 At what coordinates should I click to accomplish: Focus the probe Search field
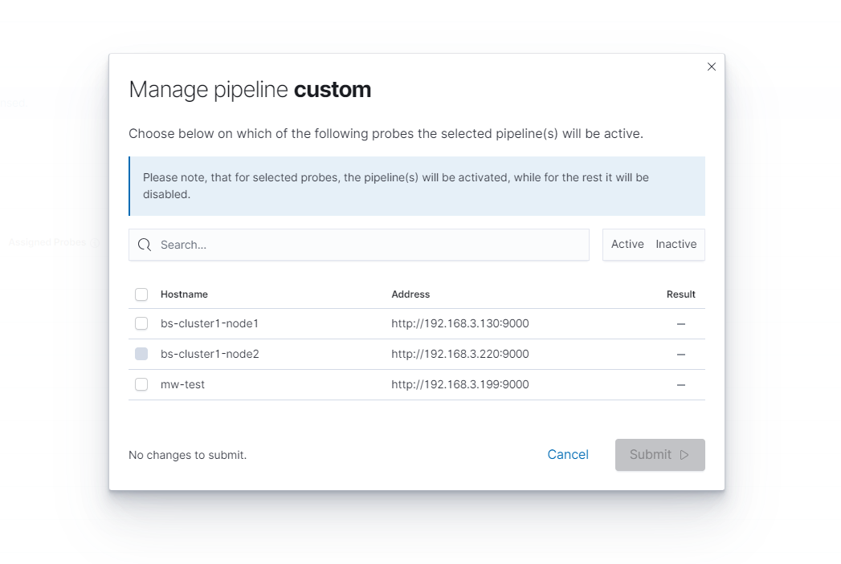tap(369, 245)
